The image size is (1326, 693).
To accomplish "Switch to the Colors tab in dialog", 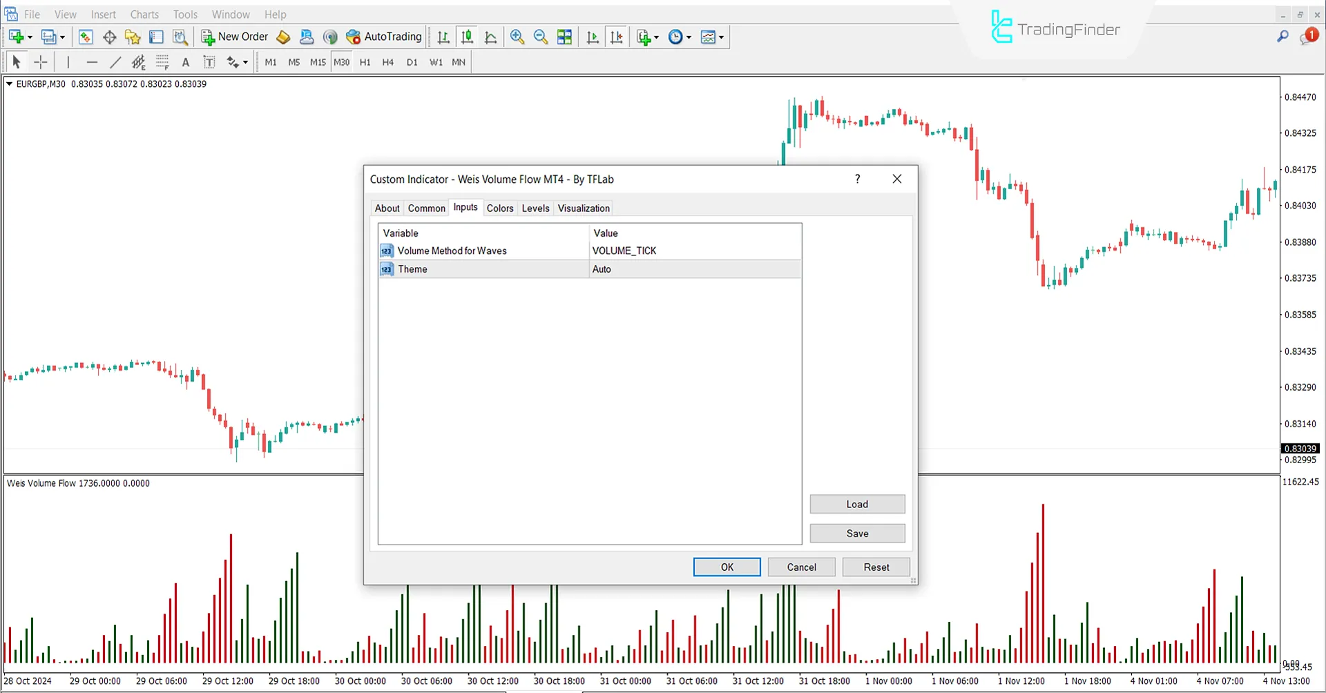I will (x=500, y=208).
